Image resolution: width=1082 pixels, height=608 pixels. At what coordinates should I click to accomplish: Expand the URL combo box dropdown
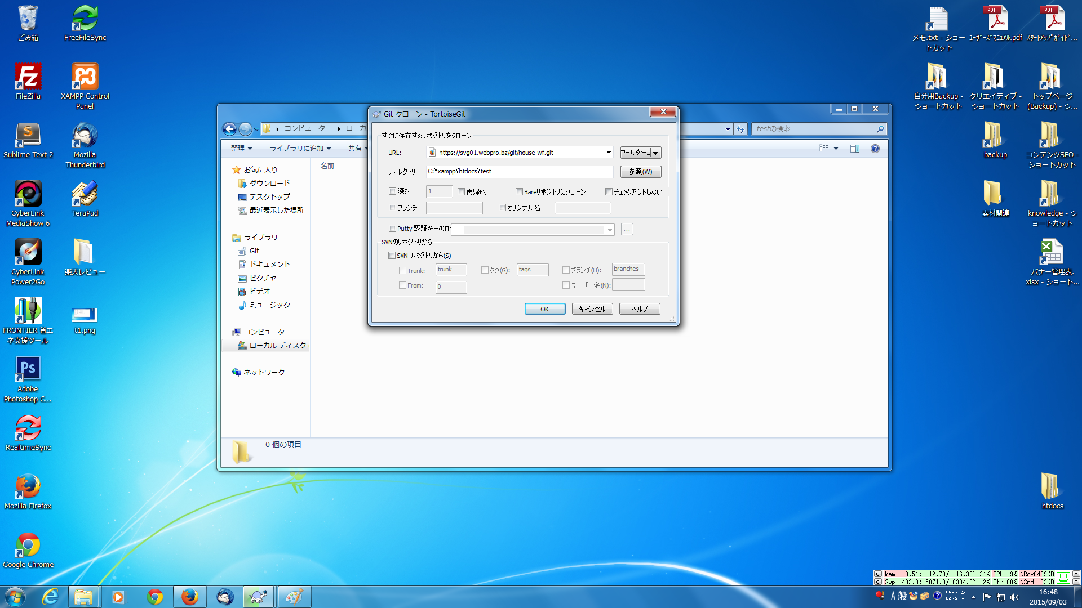(609, 153)
